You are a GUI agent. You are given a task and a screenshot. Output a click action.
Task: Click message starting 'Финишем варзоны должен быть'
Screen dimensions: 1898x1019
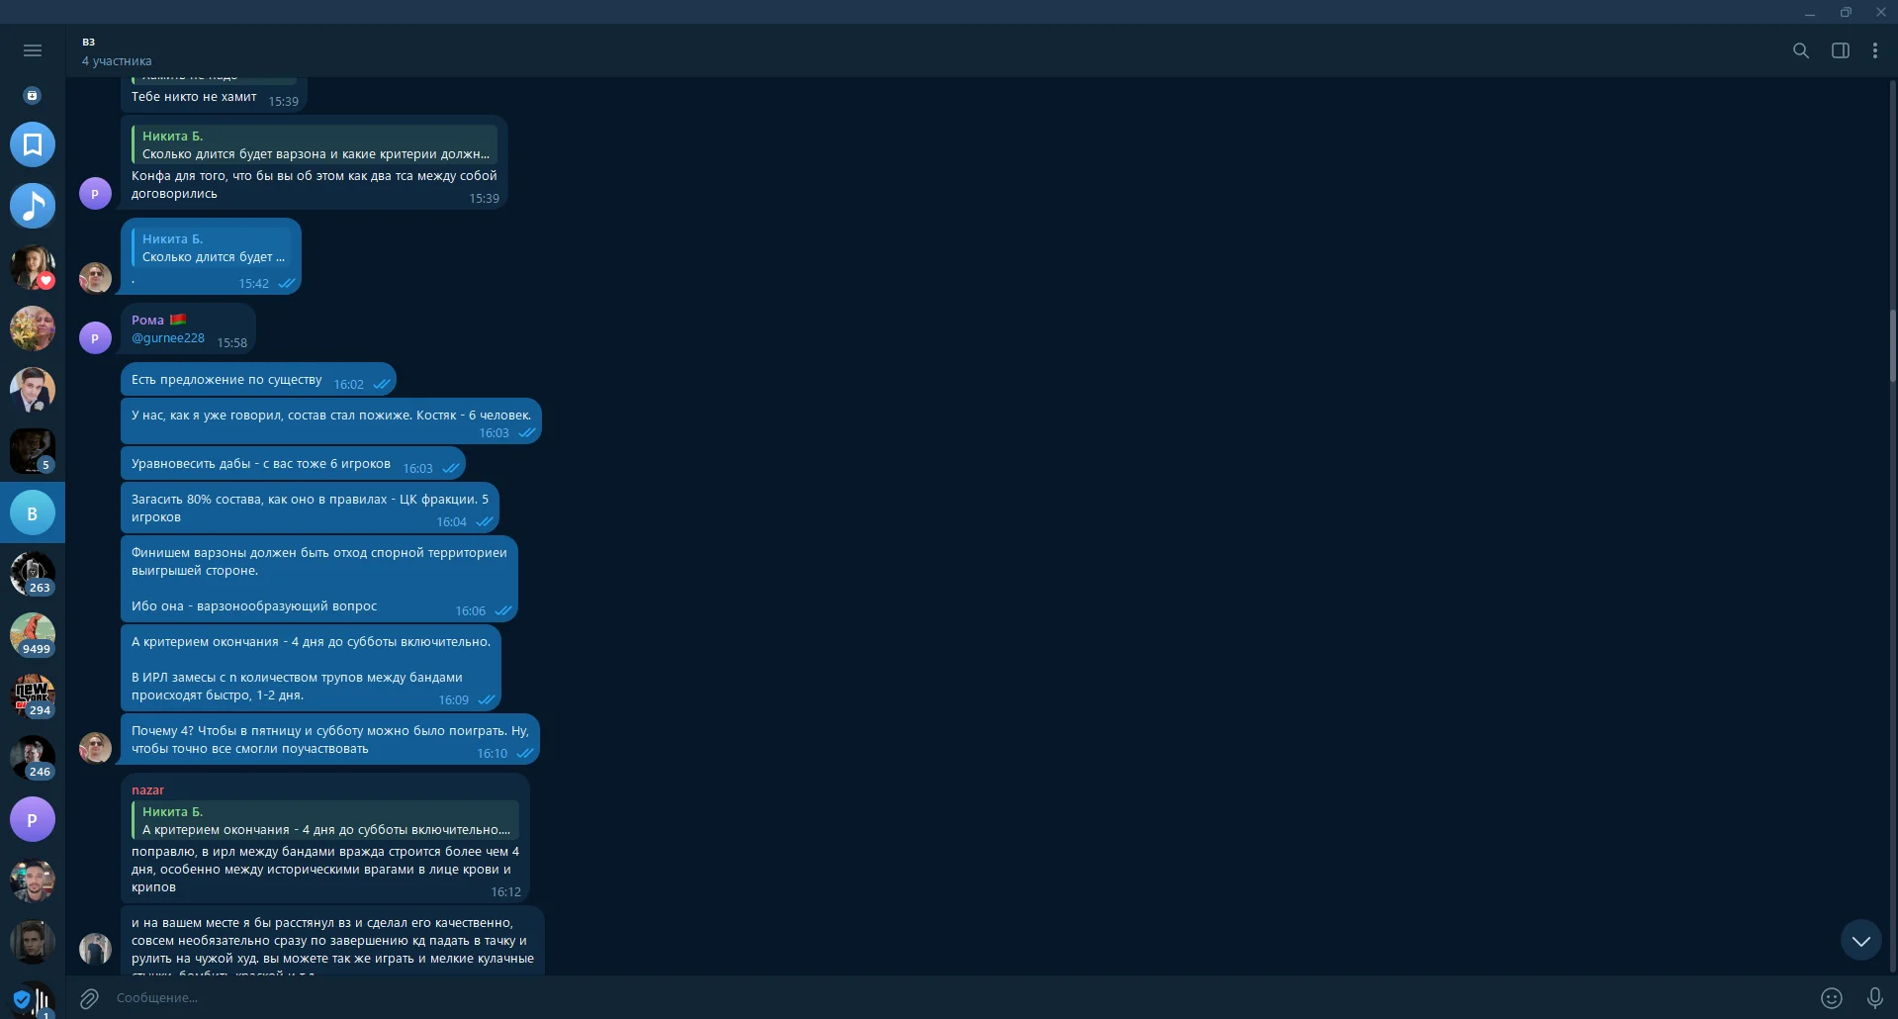(319, 580)
